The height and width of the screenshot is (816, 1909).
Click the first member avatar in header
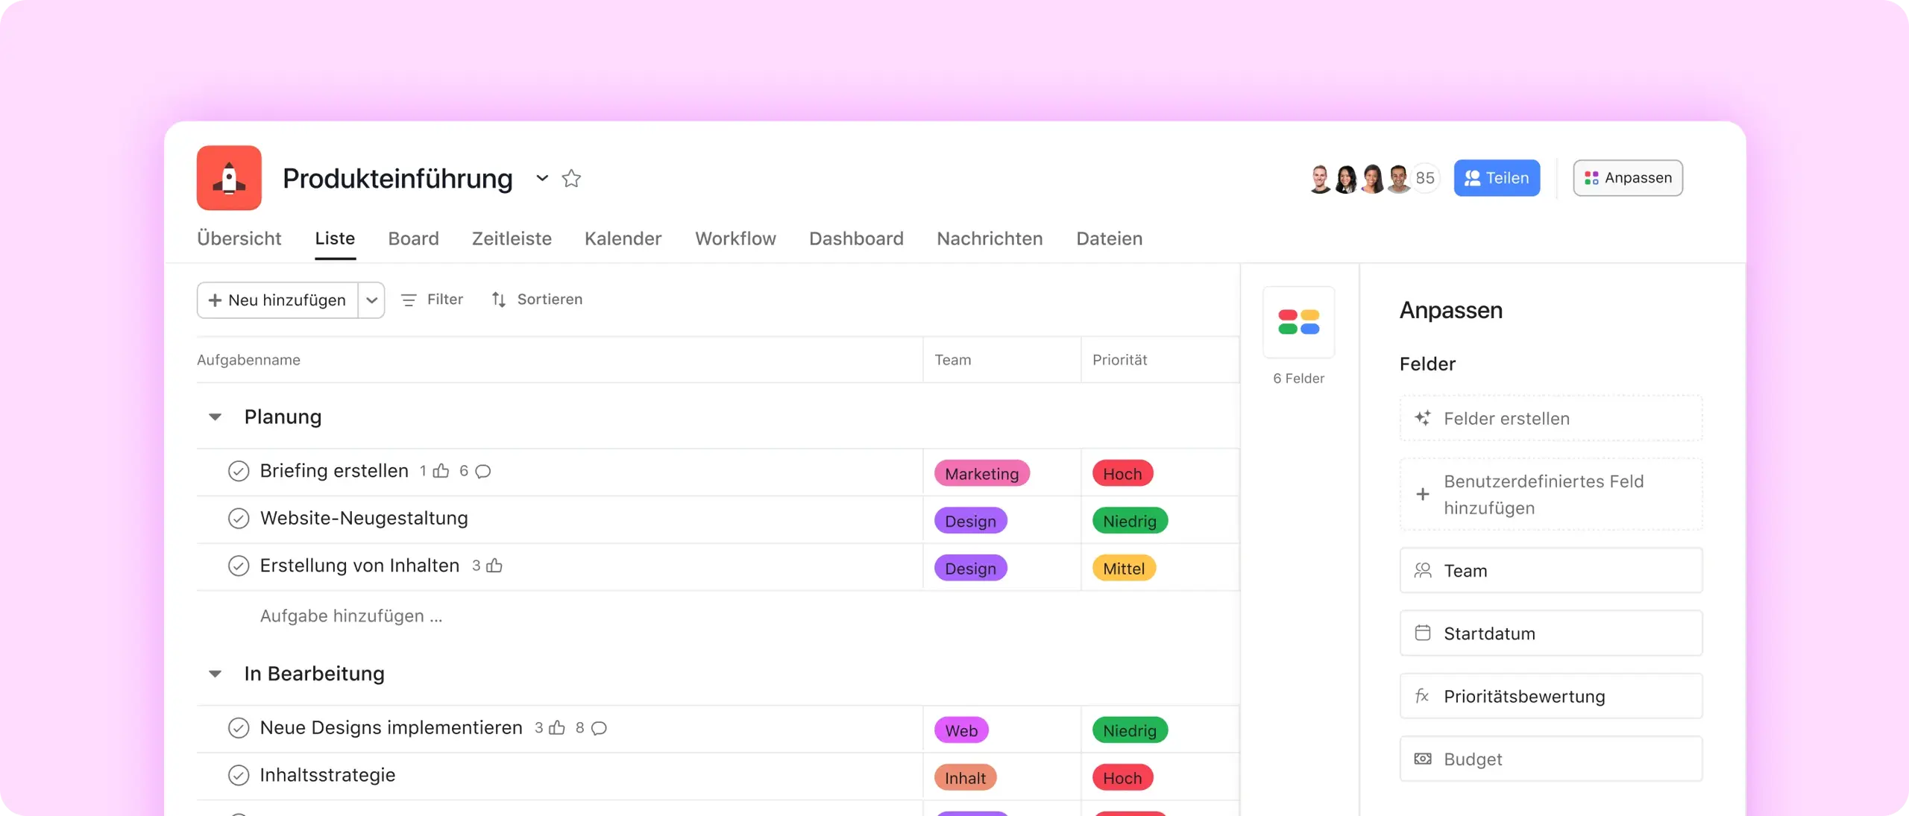click(x=1320, y=179)
